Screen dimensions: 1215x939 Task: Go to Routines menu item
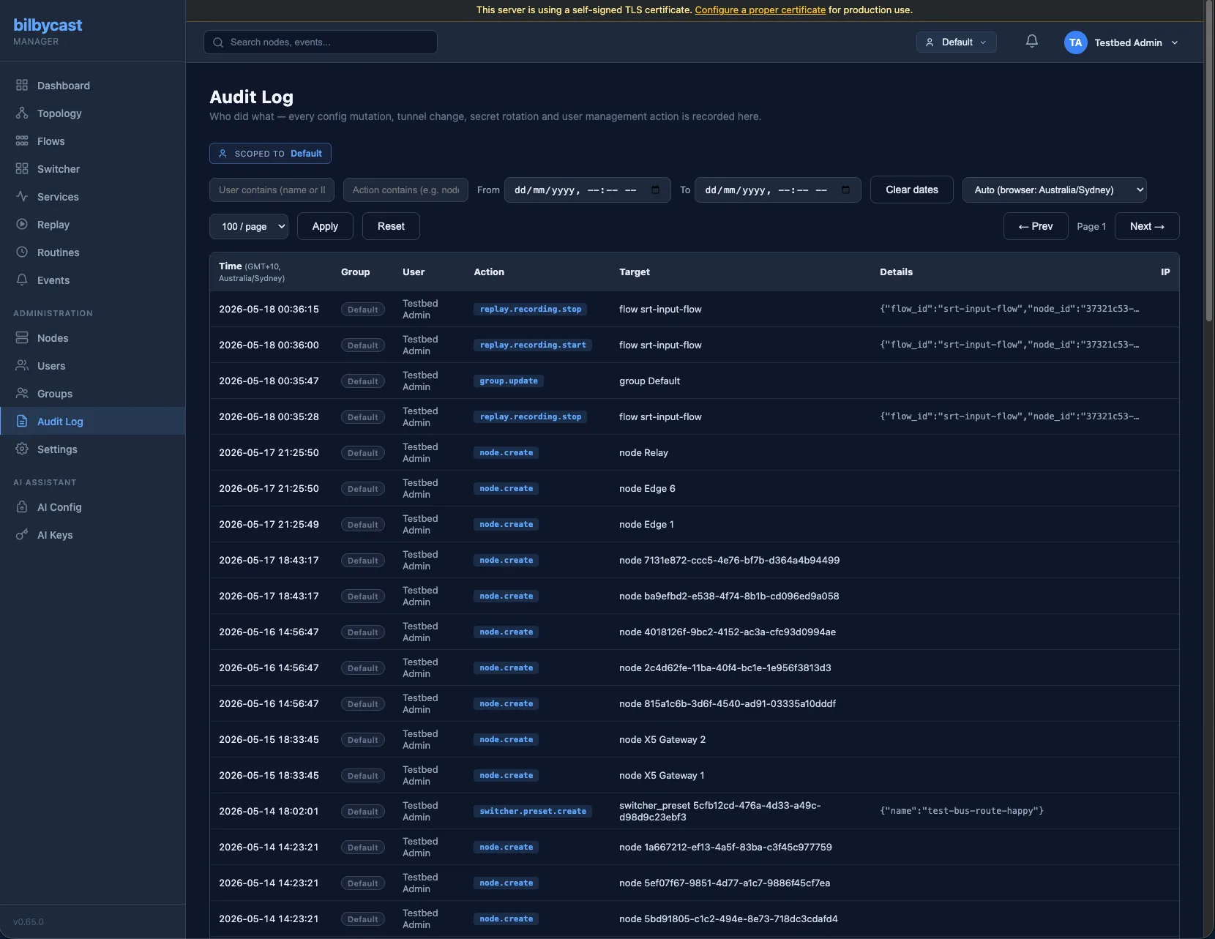tap(92, 252)
